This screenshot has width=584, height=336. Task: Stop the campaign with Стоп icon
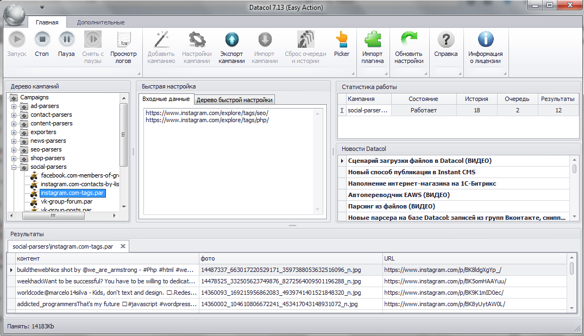(x=42, y=40)
